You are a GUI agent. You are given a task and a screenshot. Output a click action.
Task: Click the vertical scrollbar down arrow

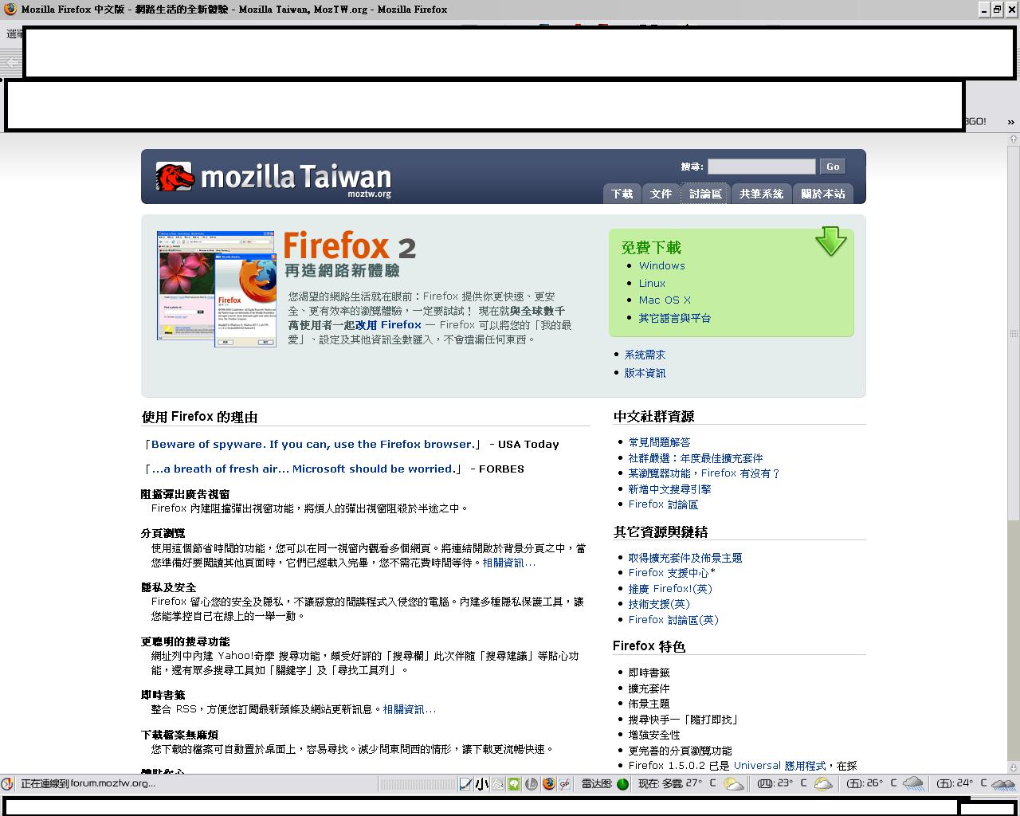(1014, 767)
